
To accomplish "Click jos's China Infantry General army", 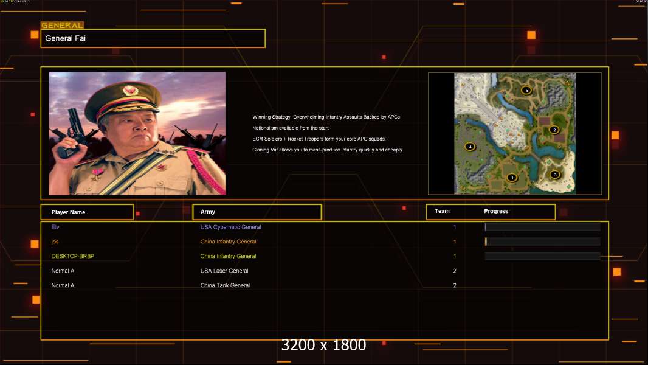I will [228, 242].
